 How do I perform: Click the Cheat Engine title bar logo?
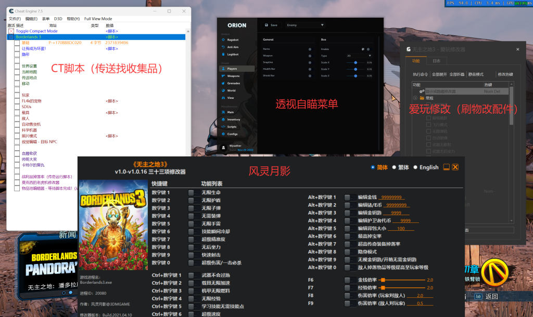point(11,11)
